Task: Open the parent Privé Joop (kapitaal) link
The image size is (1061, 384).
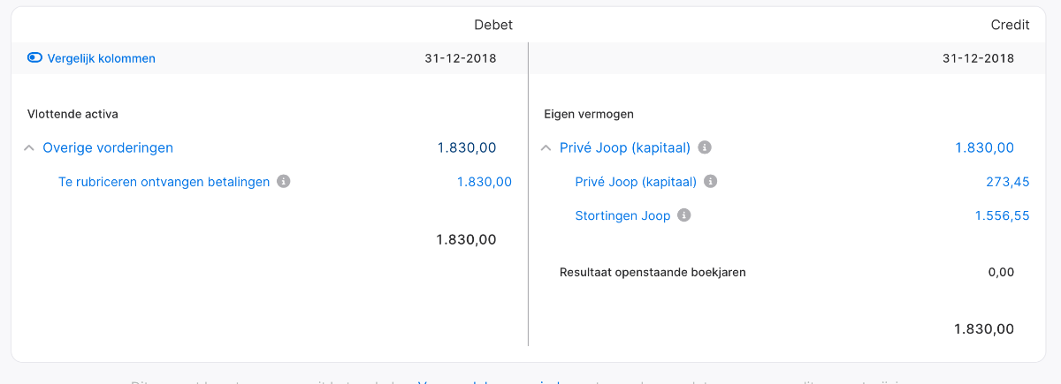Action: (x=625, y=147)
